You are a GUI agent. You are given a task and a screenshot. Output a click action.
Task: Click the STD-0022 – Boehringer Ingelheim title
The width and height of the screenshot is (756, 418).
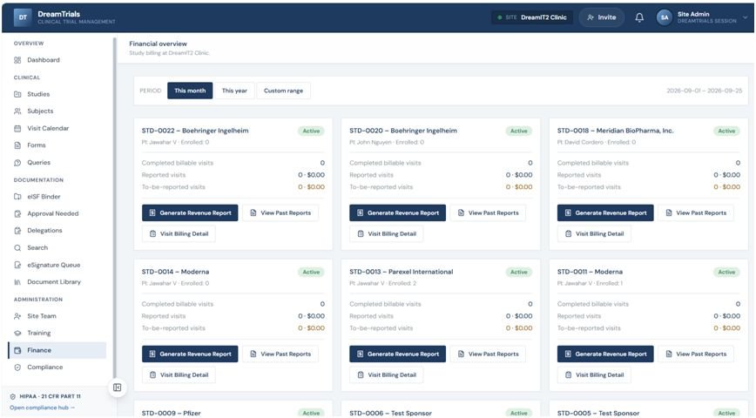[195, 131]
